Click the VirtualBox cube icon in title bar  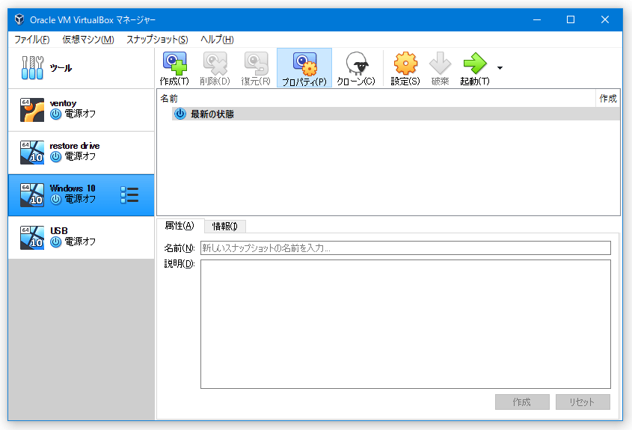[x=19, y=19]
